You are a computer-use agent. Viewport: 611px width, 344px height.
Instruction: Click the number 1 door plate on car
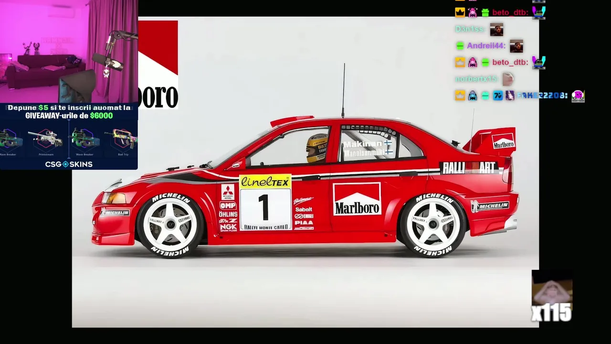tap(265, 208)
